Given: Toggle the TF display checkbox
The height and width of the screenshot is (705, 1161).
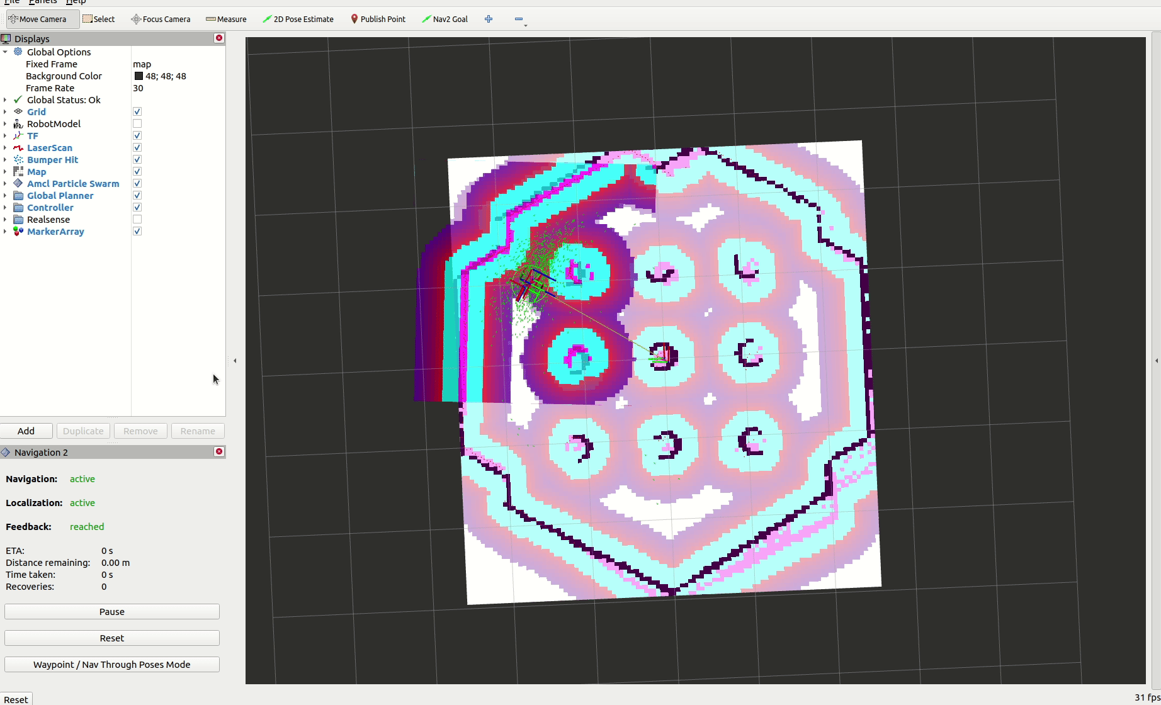Looking at the screenshot, I should pyautogui.click(x=137, y=135).
